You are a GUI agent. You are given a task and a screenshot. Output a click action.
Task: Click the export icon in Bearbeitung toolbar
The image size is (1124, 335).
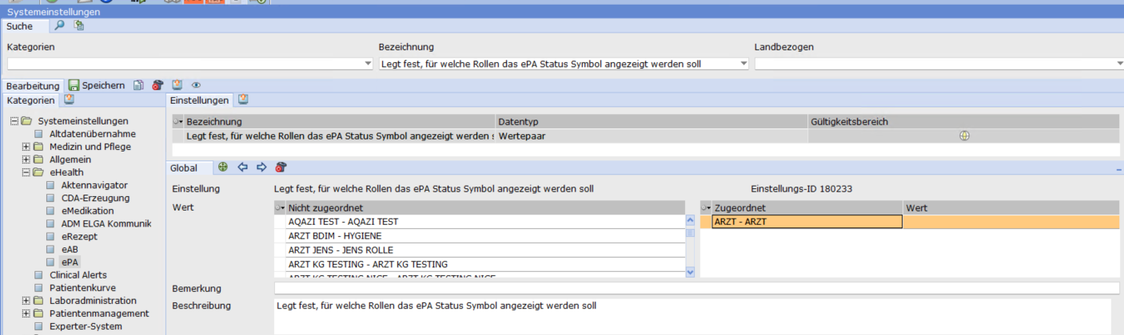tap(177, 85)
